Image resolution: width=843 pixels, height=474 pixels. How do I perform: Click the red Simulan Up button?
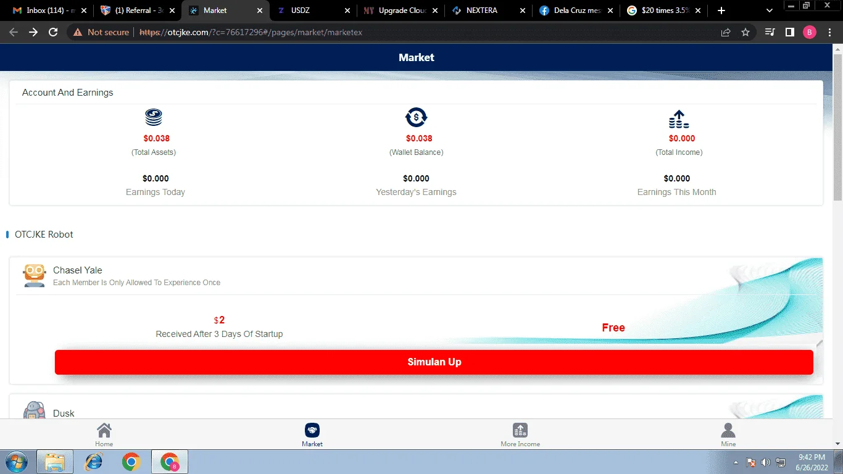point(434,362)
